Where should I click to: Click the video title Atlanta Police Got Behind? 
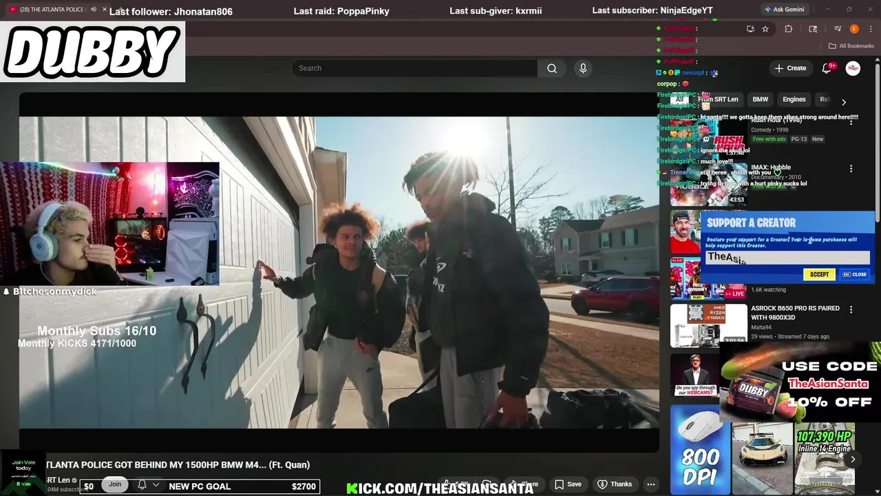178,465
